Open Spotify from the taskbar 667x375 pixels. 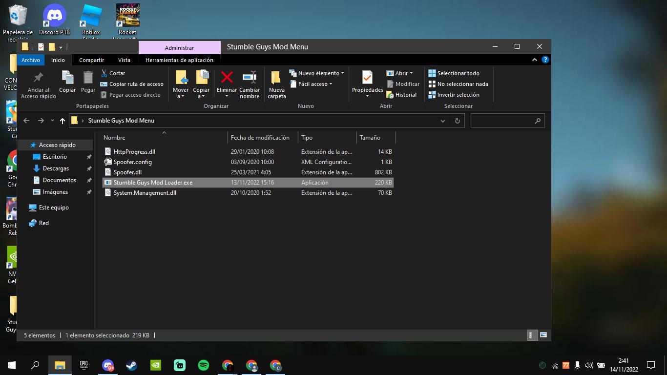[204, 365]
